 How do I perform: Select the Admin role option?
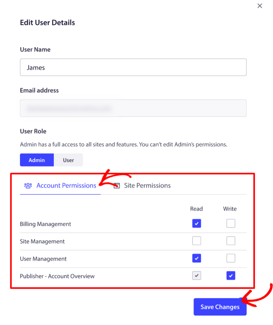click(x=37, y=160)
